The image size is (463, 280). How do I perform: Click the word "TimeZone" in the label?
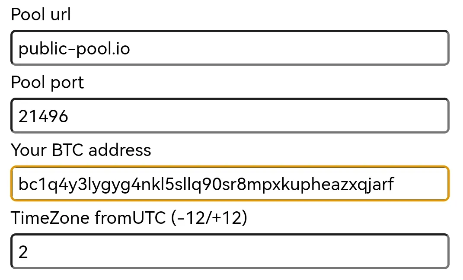pos(50,218)
